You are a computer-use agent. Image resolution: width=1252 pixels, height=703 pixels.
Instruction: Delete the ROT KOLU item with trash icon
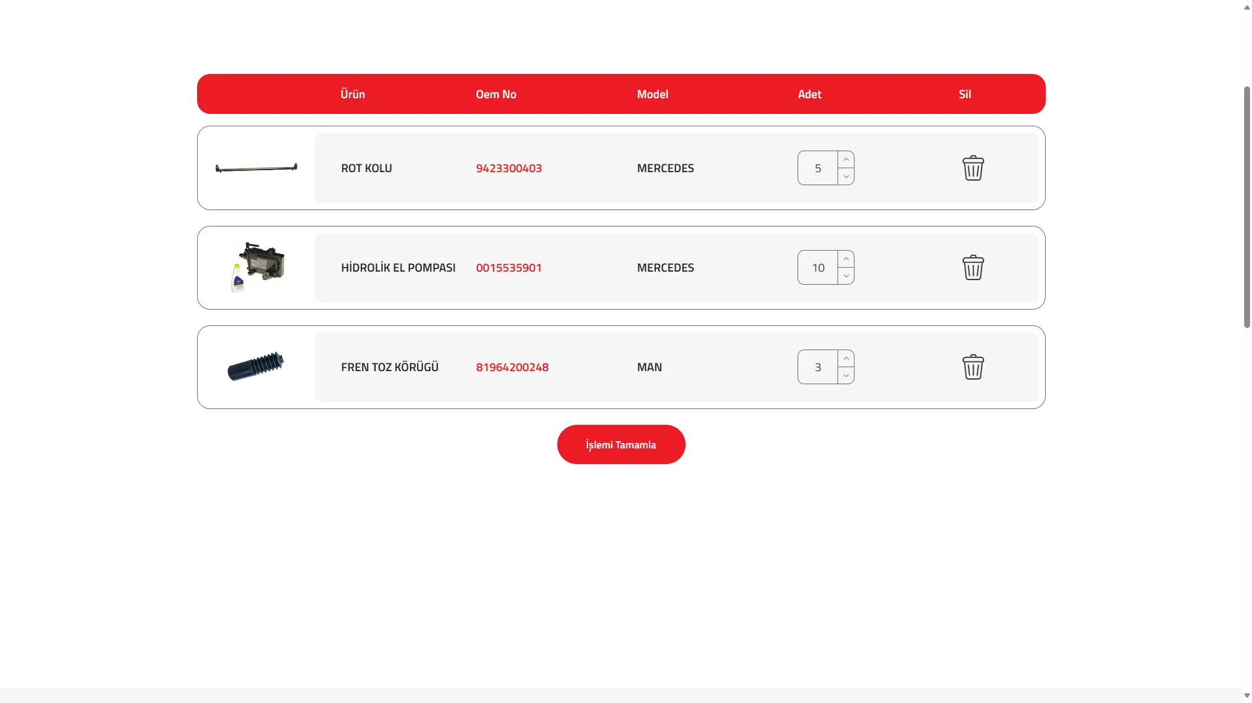[x=972, y=168]
